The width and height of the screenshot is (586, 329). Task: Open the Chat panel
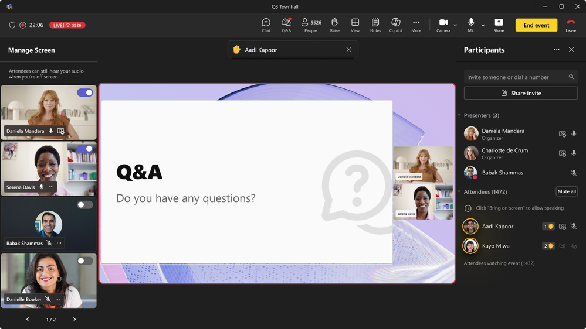[266, 25]
